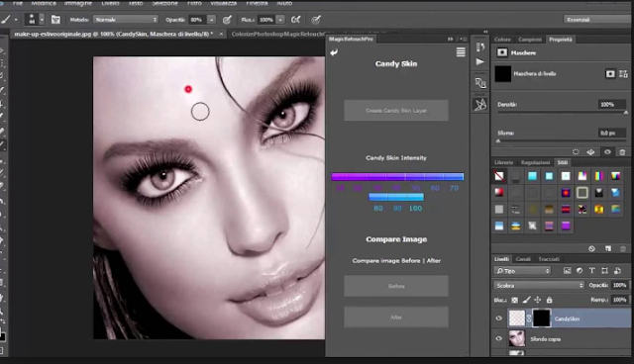Click lock all icon in Layers panel
The height and width of the screenshot is (364, 634).
(549, 300)
